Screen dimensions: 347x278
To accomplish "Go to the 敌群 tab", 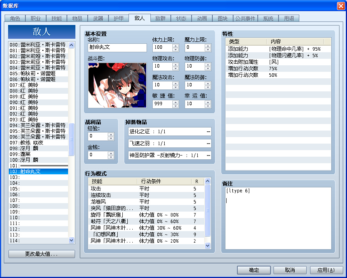I will click(160, 18).
